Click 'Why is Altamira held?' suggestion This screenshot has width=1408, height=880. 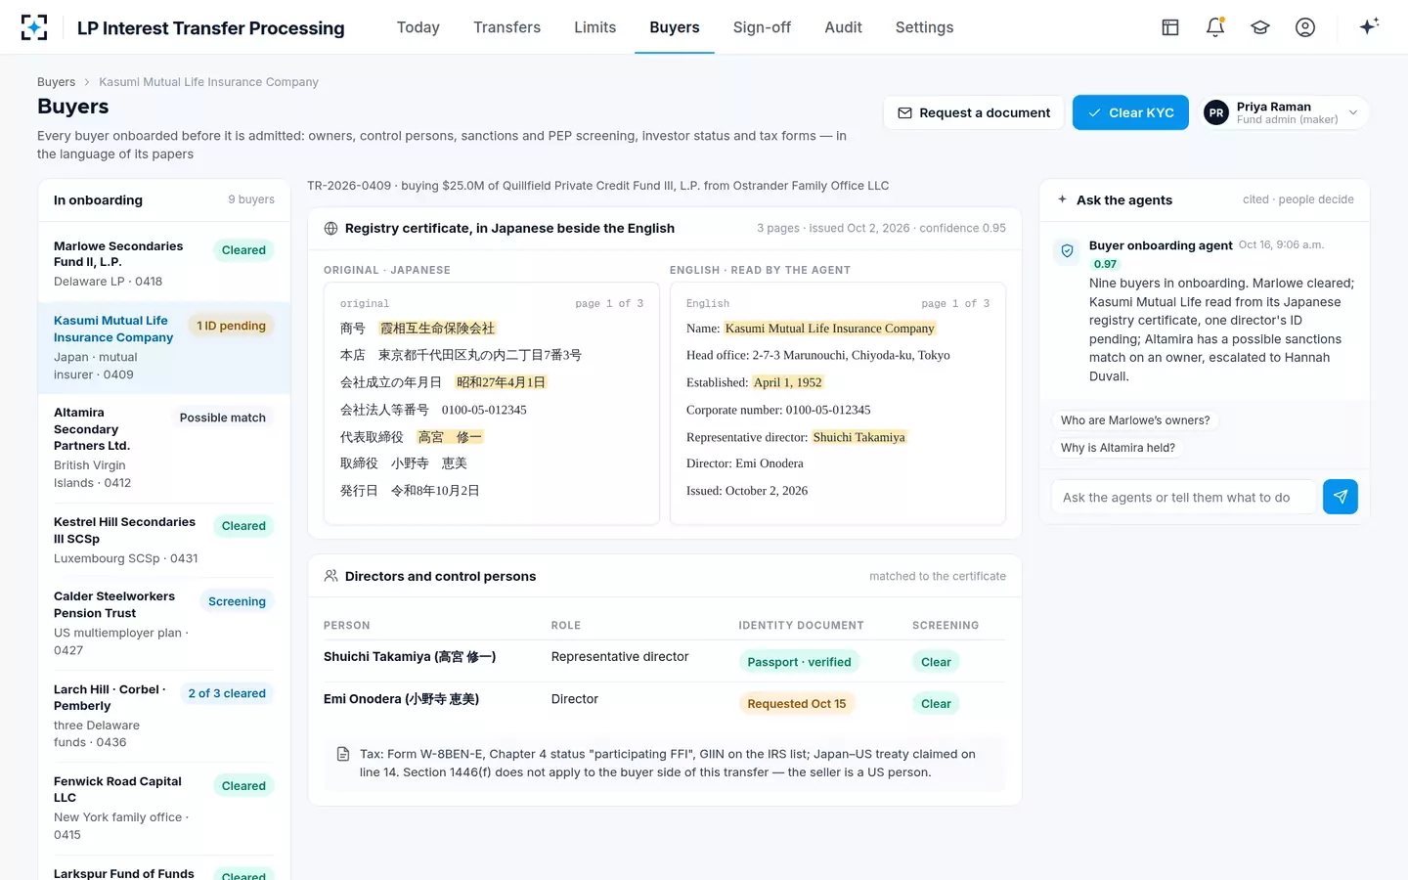pos(1118,448)
